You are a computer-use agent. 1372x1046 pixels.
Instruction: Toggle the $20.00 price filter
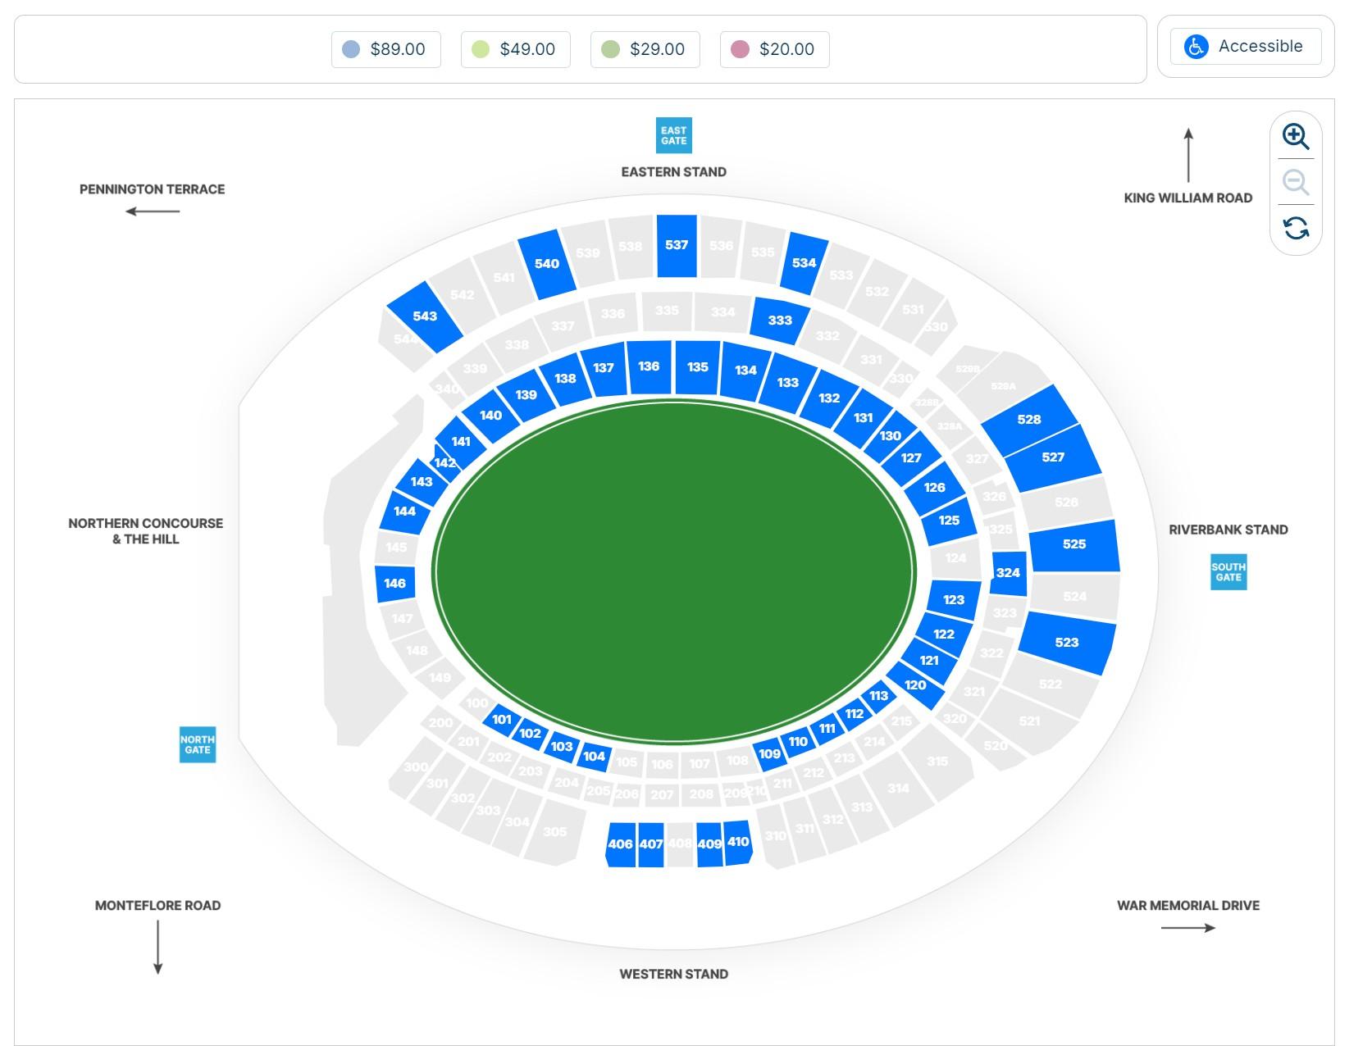[774, 49]
